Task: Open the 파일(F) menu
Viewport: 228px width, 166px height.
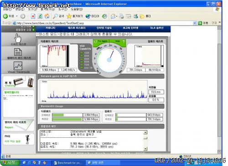Action: [x=7, y=9]
